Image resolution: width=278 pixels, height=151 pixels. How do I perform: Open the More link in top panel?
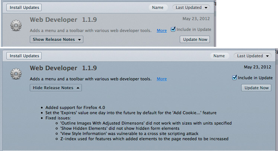[162, 30]
